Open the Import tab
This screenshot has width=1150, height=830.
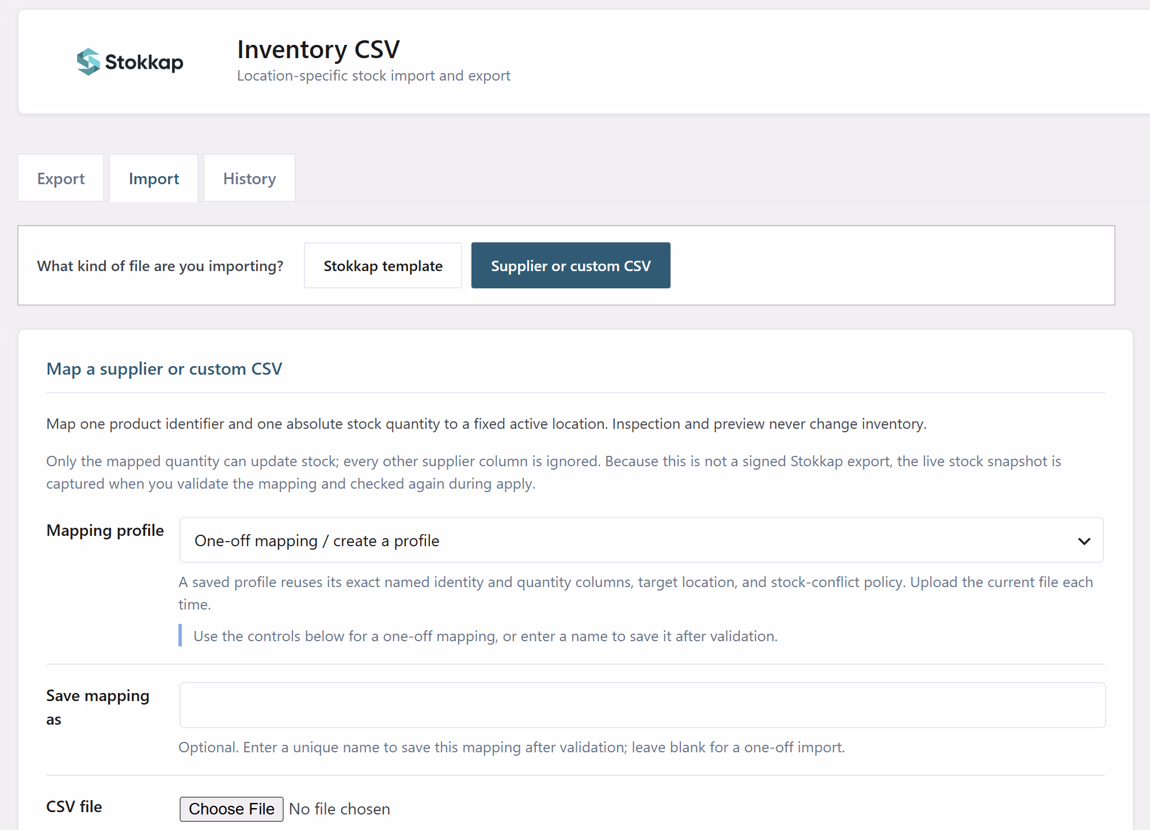point(154,178)
